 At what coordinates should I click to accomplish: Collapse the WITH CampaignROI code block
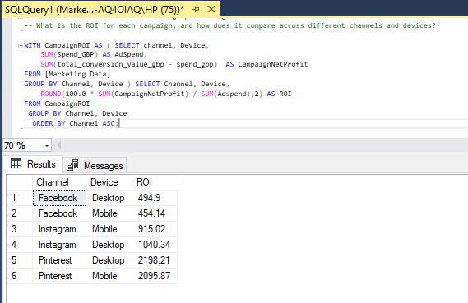21,46
